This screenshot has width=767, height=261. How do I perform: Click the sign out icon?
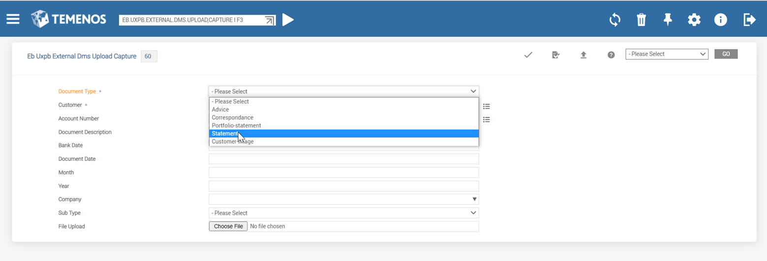tap(749, 20)
